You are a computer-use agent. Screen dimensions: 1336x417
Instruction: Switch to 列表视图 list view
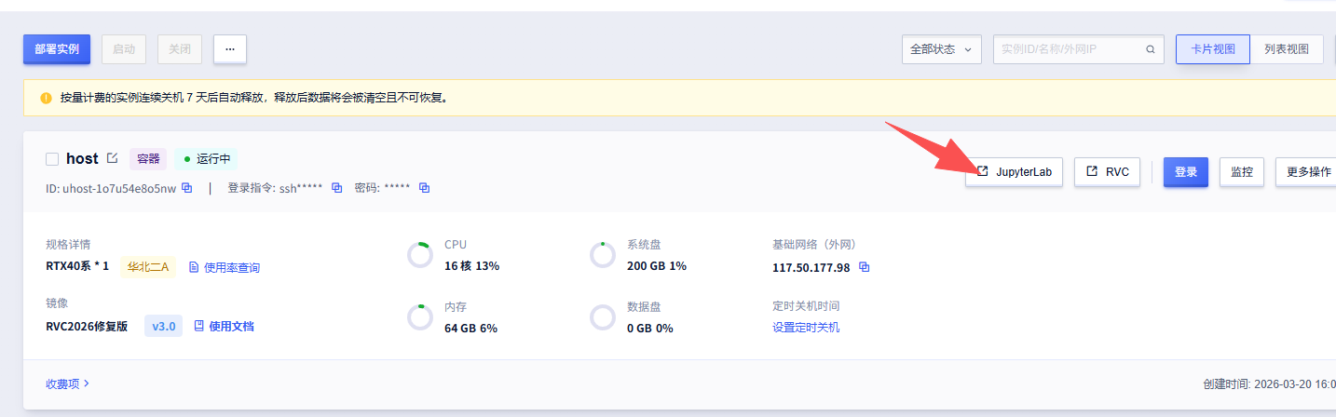pyautogui.click(x=1286, y=49)
